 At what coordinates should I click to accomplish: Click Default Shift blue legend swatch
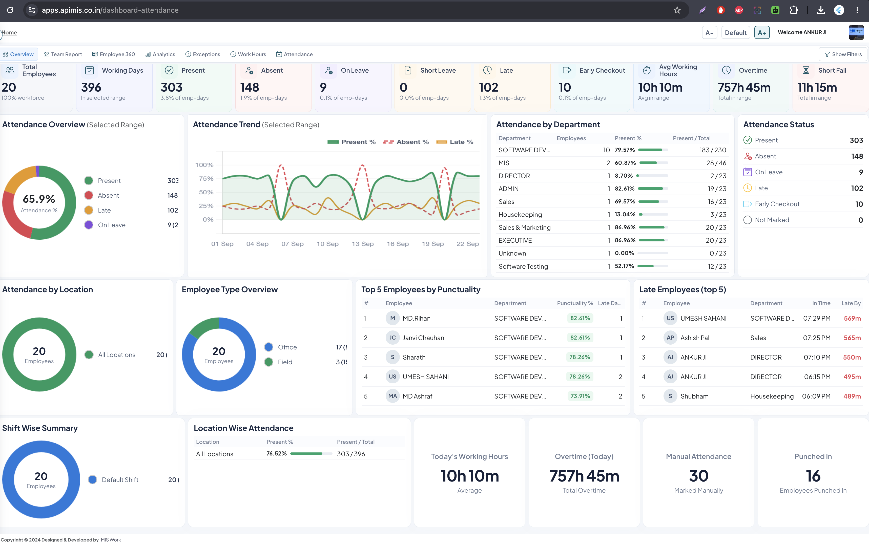(93, 480)
